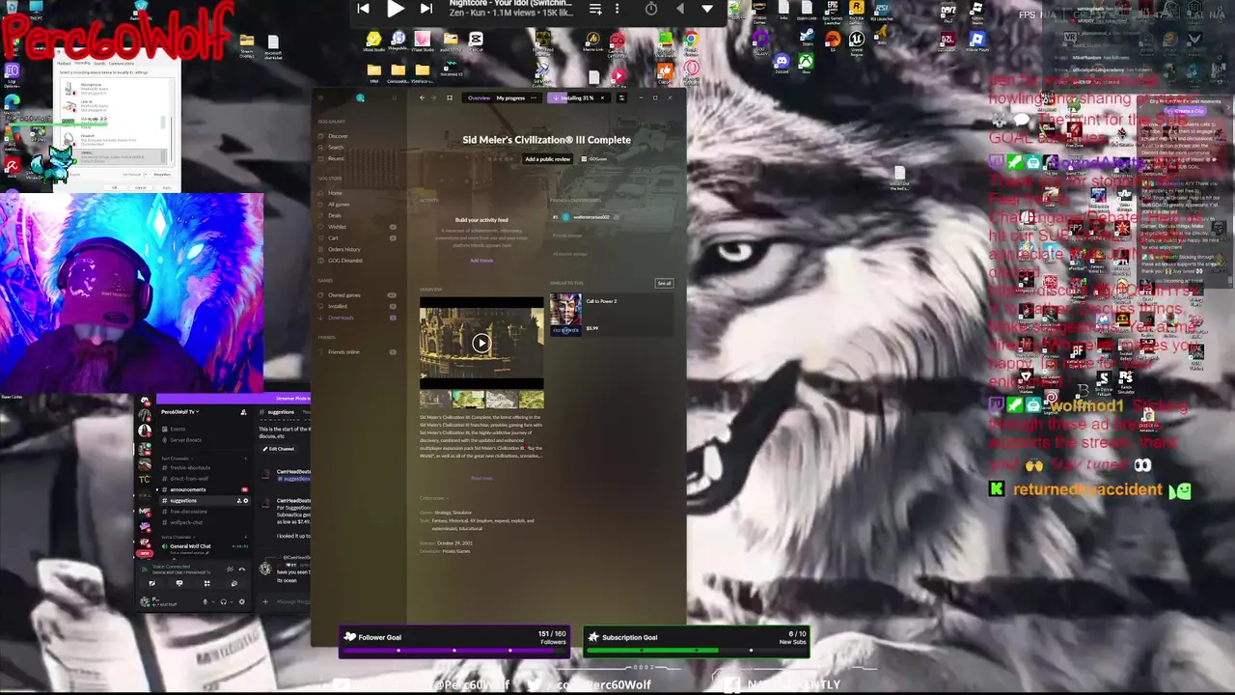The image size is (1235, 695).
Task: Add an attachment in Discord message box
Action: tap(265, 601)
